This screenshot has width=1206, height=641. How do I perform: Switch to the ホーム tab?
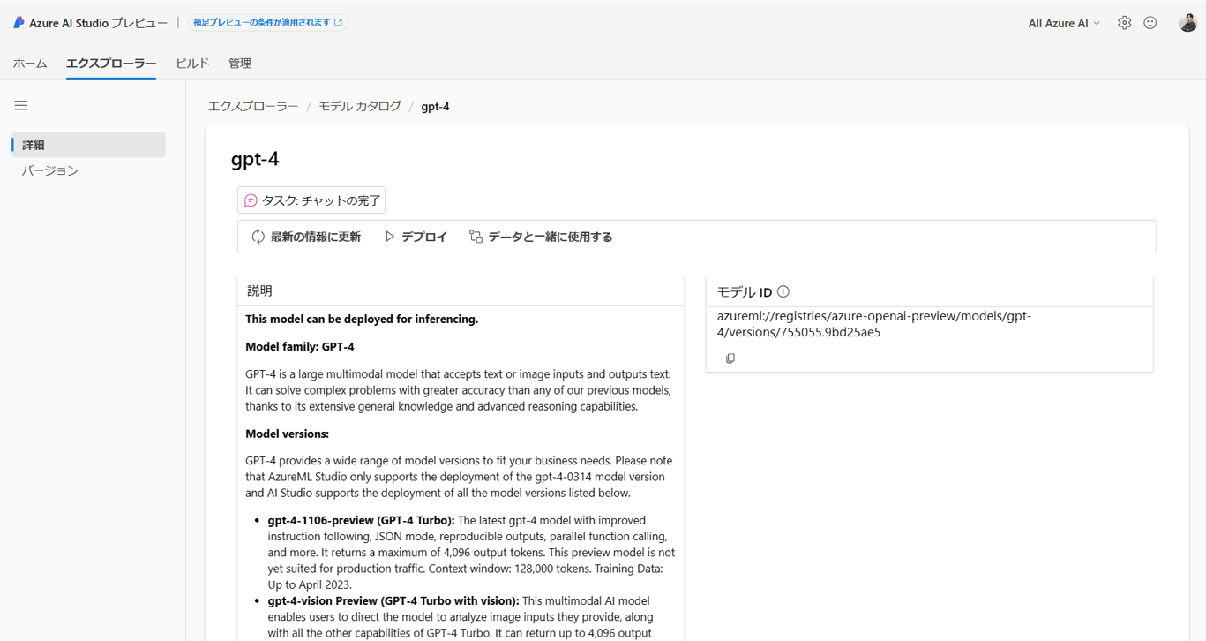(30, 64)
